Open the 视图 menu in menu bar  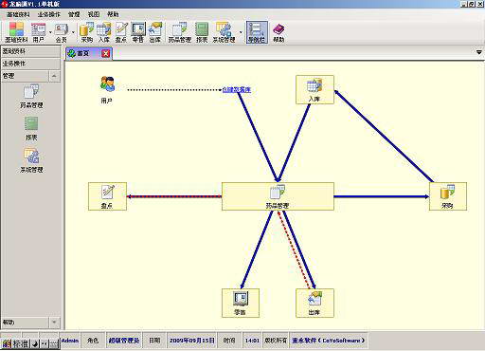94,14
